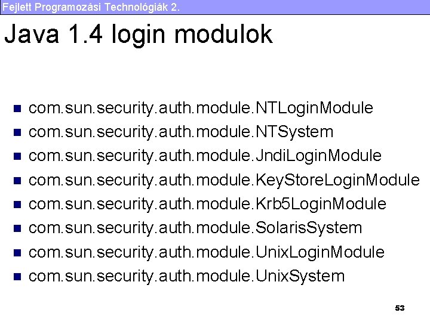The width and height of the screenshot is (430, 322).
Task: Click the bullet beside NTLoginModule line
Action: tap(17, 109)
